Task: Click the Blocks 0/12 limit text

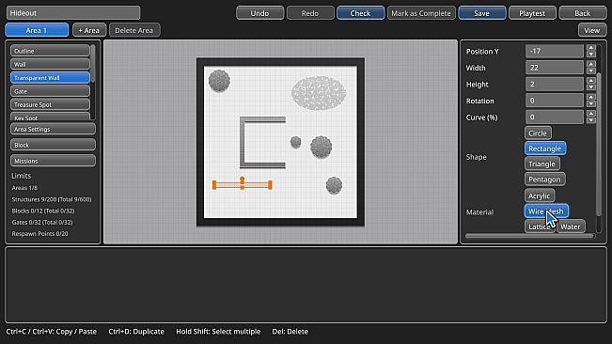Action: [43, 211]
